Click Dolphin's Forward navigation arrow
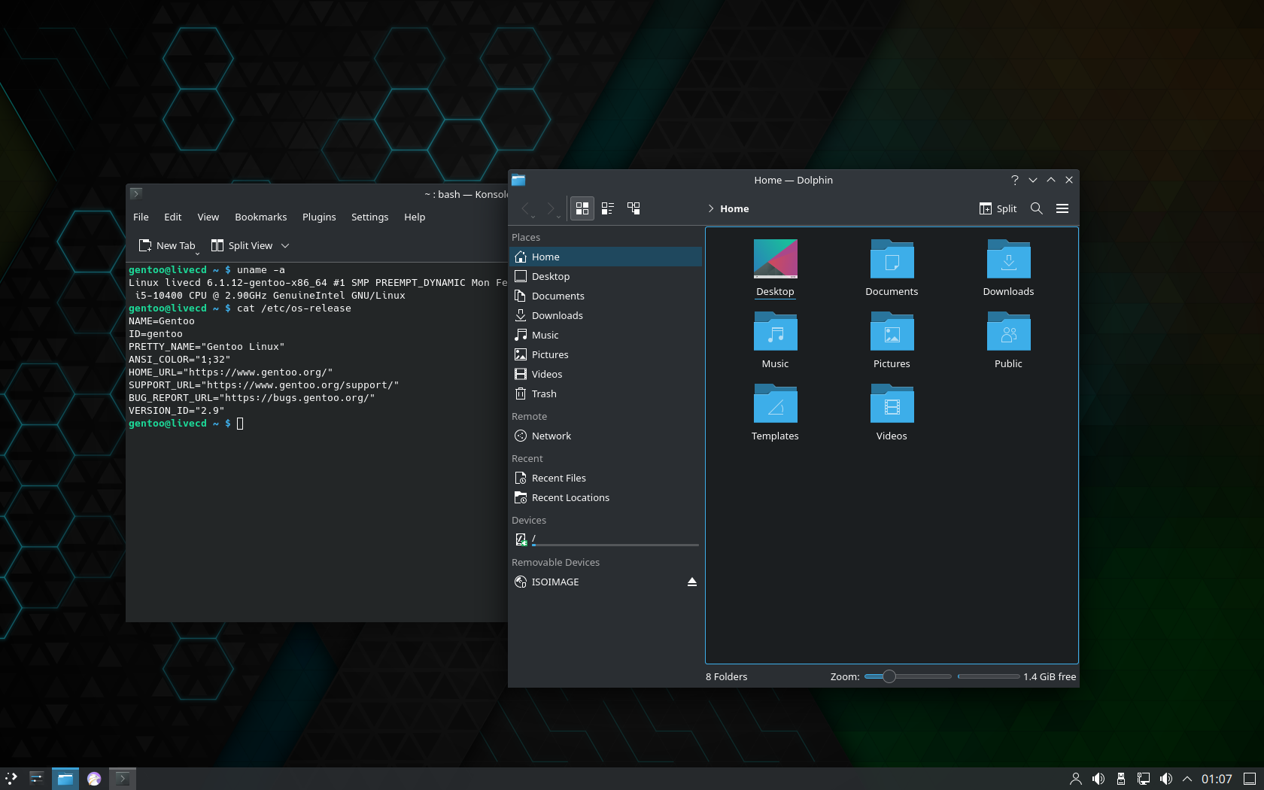The image size is (1264, 790). click(x=551, y=208)
